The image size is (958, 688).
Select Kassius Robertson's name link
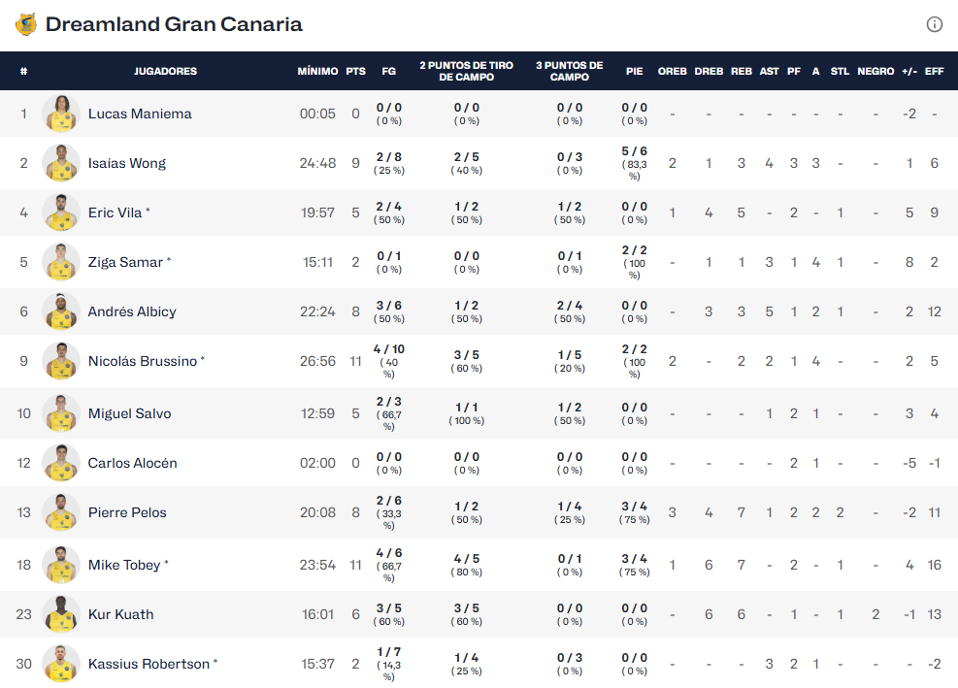[x=149, y=664]
